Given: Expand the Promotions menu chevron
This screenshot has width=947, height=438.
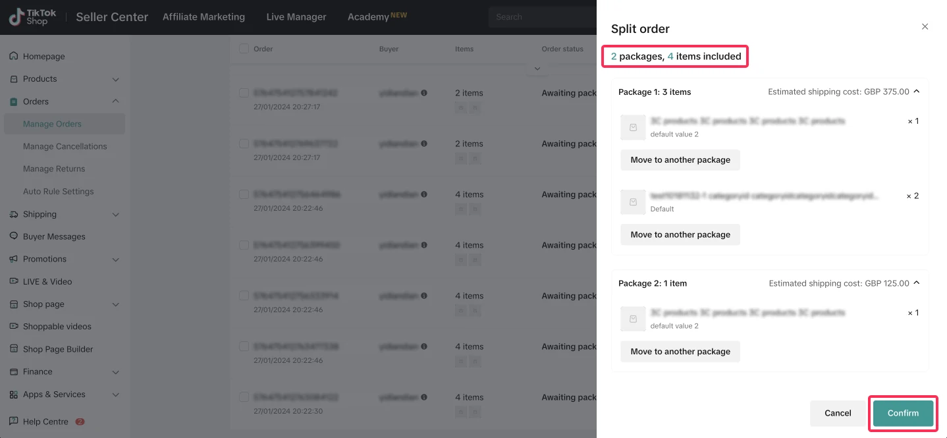Looking at the screenshot, I should [x=116, y=260].
